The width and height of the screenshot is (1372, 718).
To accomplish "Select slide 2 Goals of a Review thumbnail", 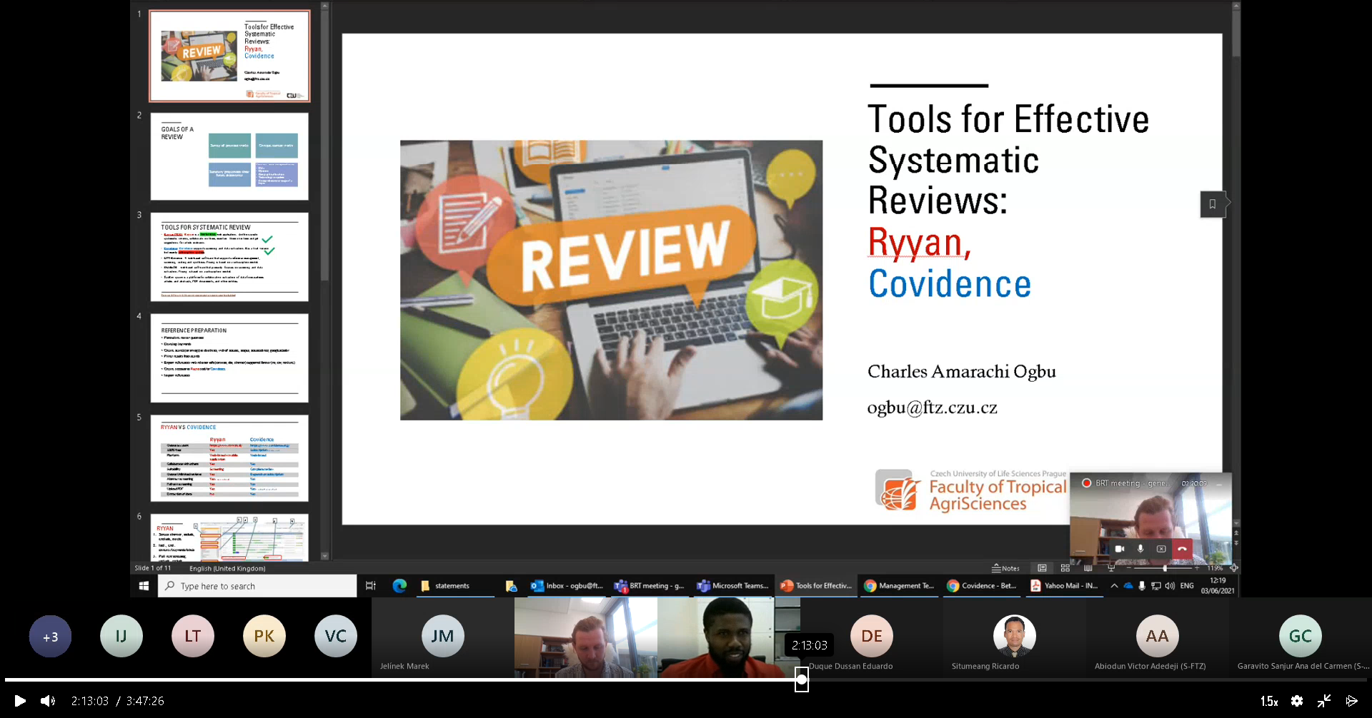I will (229, 156).
